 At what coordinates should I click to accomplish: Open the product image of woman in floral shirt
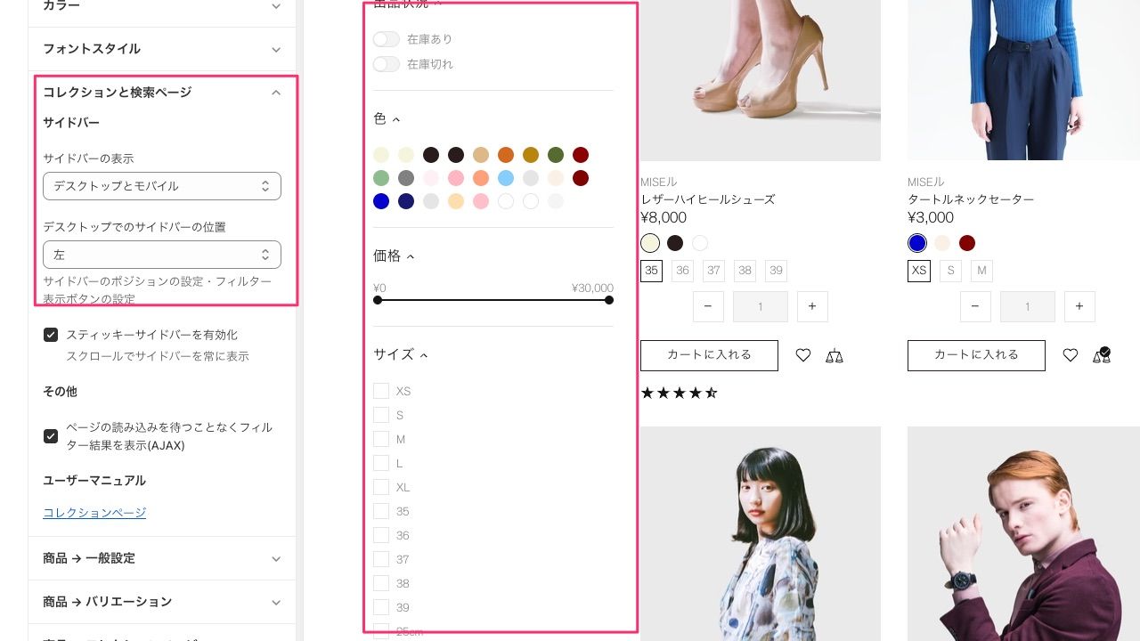click(761, 534)
